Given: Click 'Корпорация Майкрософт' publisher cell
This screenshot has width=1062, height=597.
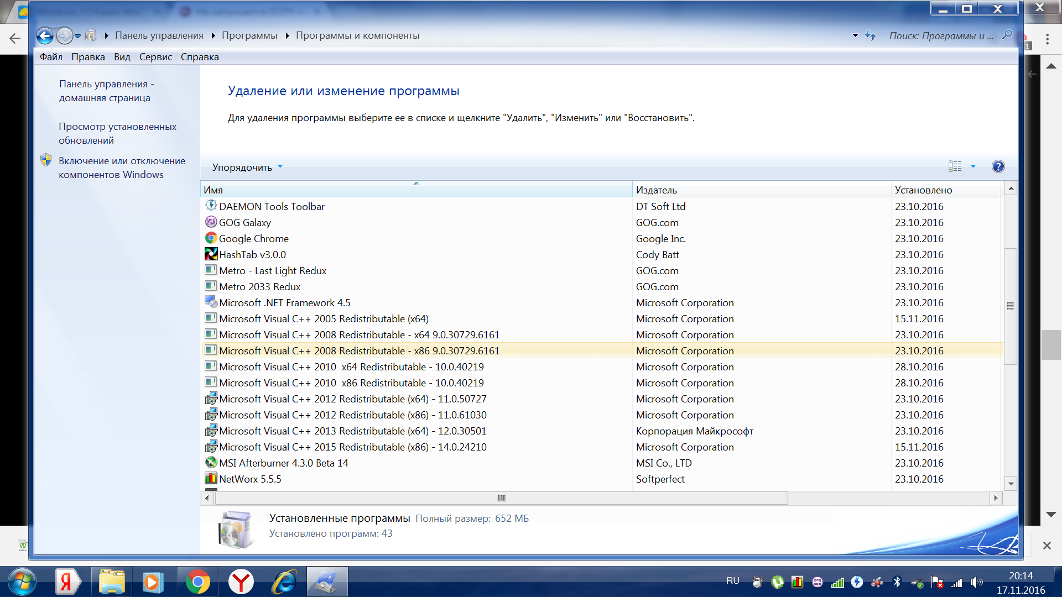Looking at the screenshot, I should [x=695, y=431].
